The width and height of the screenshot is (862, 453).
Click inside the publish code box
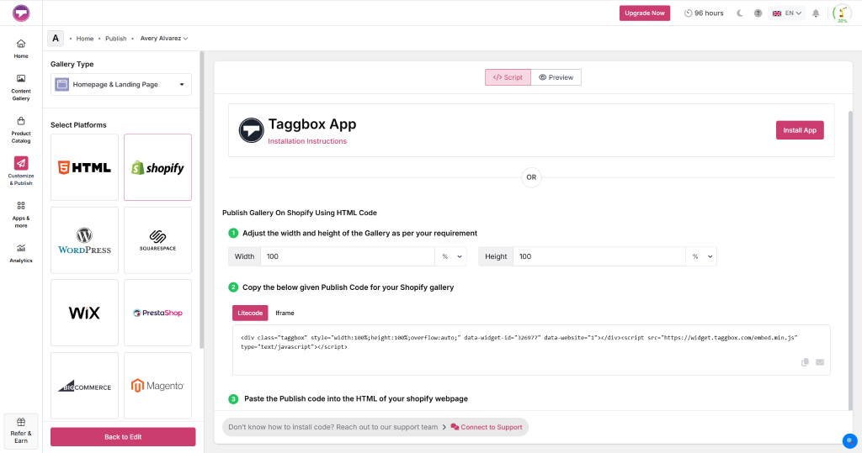[531, 350]
